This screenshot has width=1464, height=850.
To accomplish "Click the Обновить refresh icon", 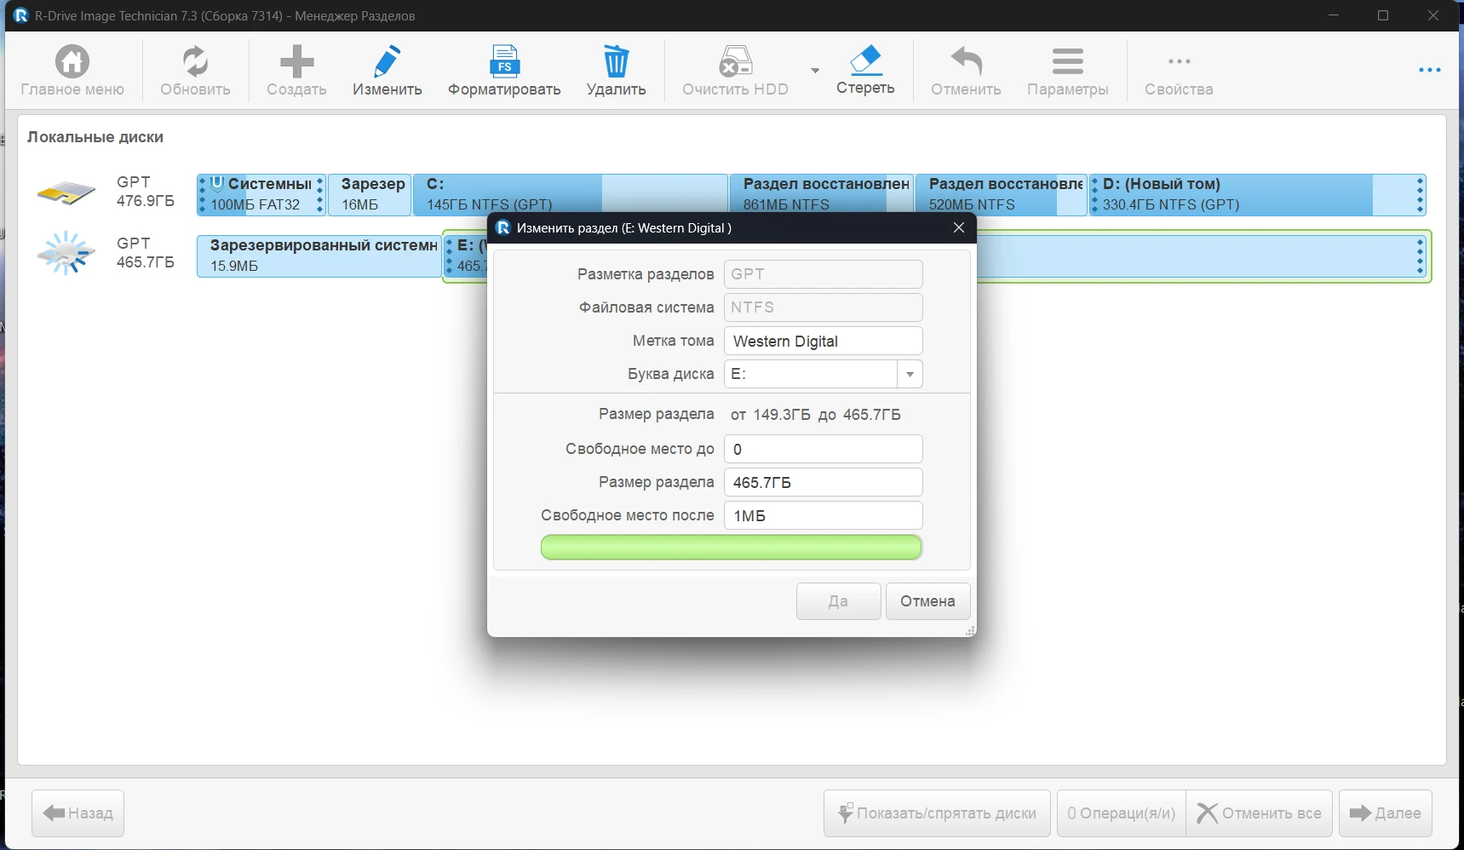I will pos(195,62).
